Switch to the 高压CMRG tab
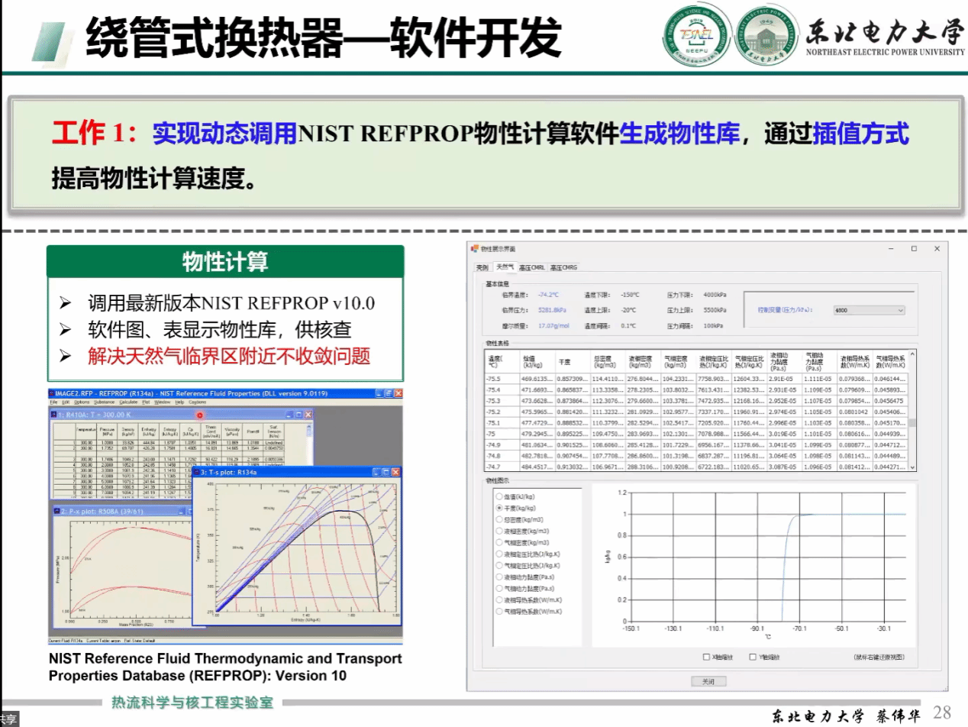The width and height of the screenshot is (968, 727). pyautogui.click(x=564, y=267)
